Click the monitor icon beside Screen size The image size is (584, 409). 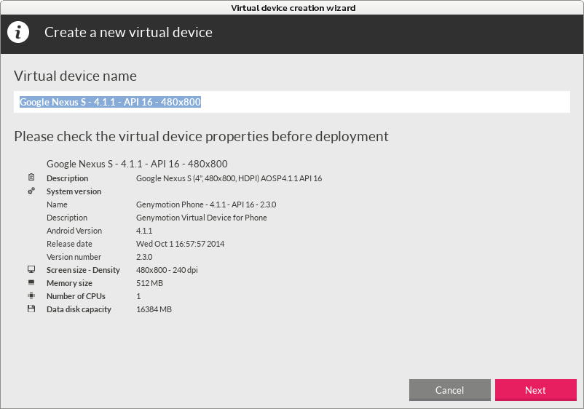point(31,269)
